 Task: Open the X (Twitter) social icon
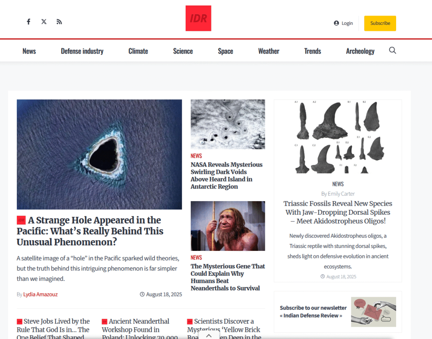44,22
